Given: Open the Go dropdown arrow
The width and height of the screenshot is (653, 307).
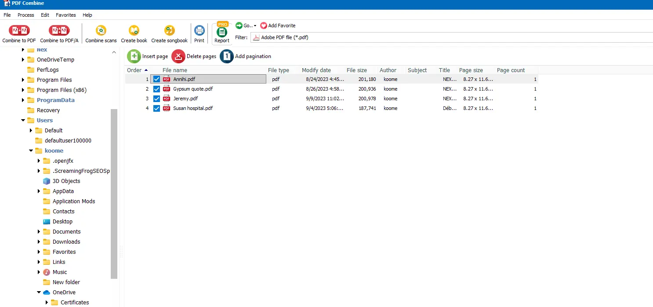Looking at the screenshot, I should [255, 26].
